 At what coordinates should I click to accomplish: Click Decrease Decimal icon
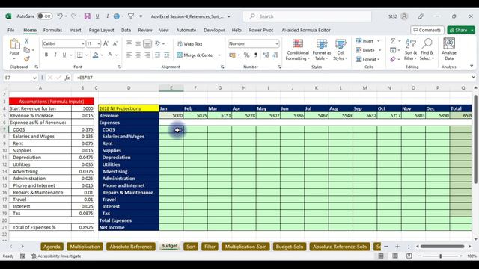[x=275, y=55]
